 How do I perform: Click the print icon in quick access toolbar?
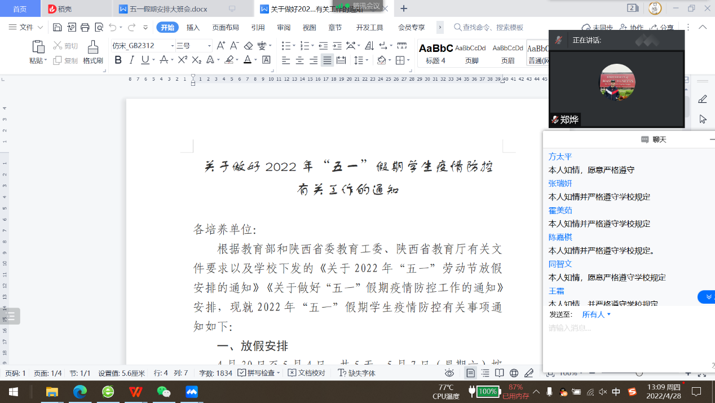tap(85, 27)
